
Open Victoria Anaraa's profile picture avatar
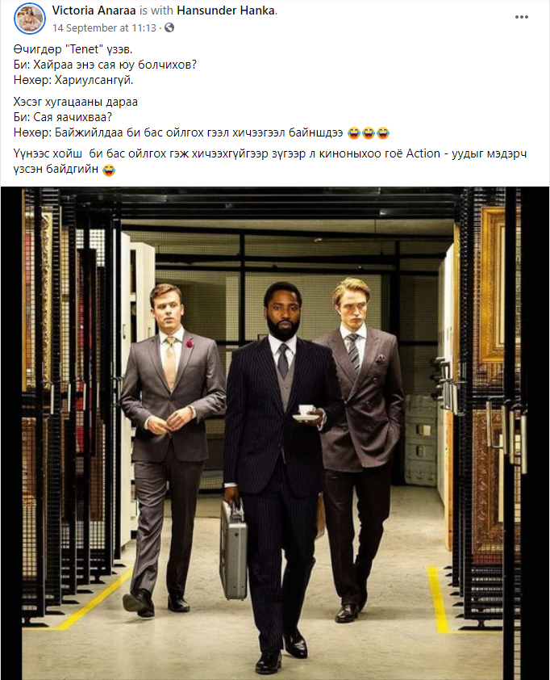pyautogui.click(x=30, y=19)
